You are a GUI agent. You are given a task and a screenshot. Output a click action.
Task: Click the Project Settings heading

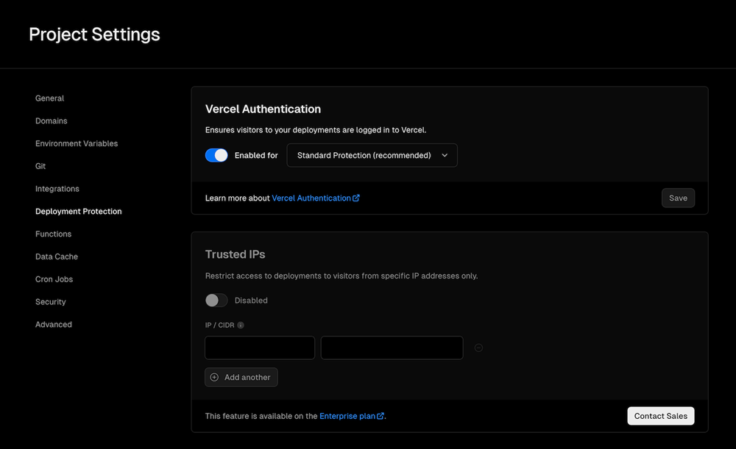[94, 35]
